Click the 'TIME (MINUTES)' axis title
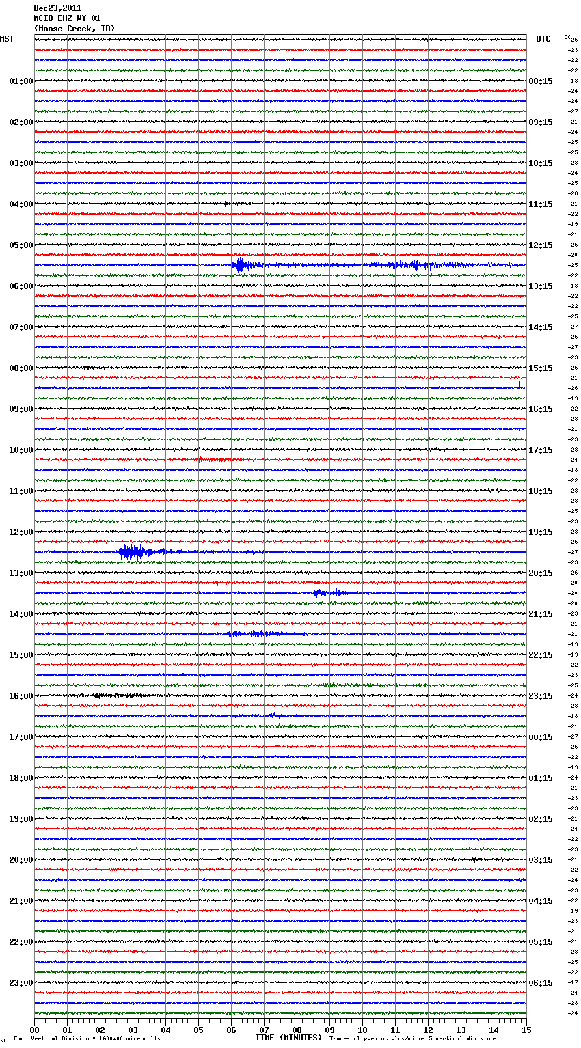The width and height of the screenshot is (581, 1048). [x=288, y=1038]
